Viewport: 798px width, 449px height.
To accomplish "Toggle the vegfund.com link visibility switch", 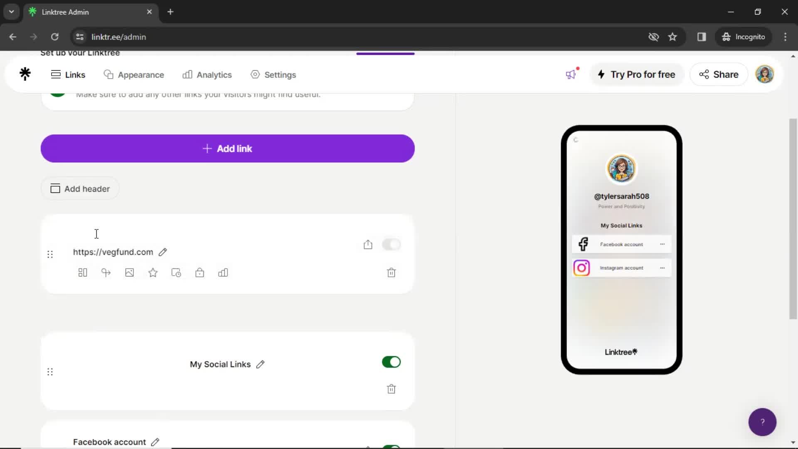I will click(392, 244).
